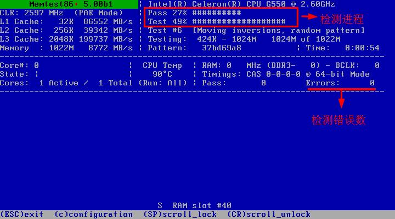Click the Test #6 label

[165, 31]
